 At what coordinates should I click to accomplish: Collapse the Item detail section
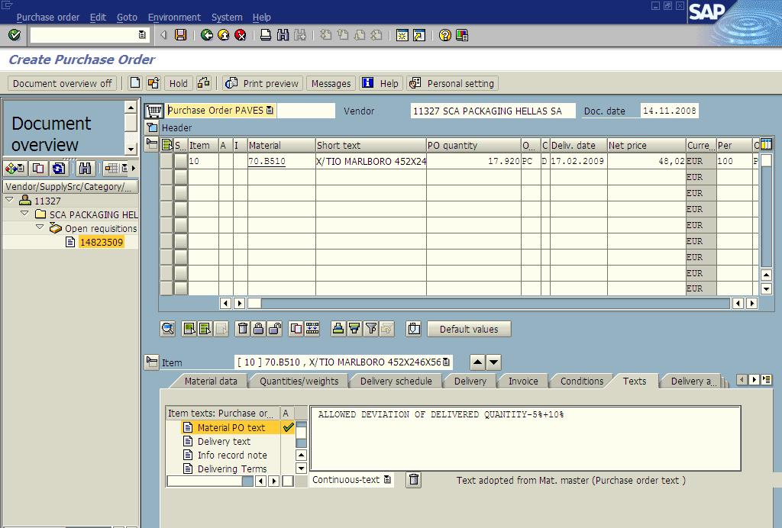(152, 362)
